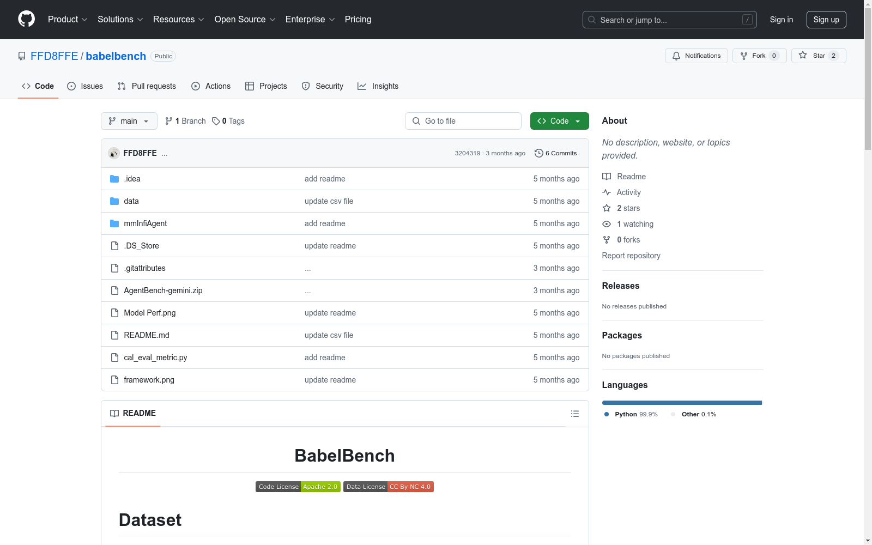Open the Issues tab
The height and width of the screenshot is (545, 872).
tap(85, 86)
